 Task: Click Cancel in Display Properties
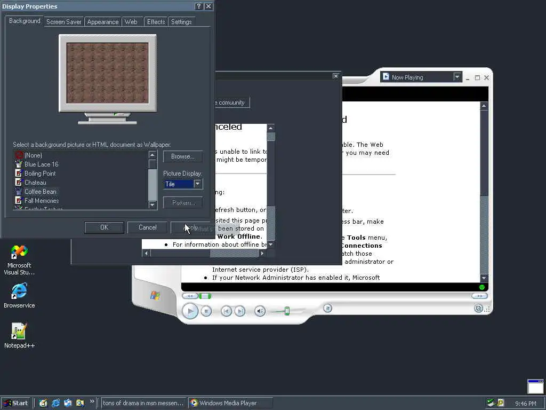click(148, 227)
